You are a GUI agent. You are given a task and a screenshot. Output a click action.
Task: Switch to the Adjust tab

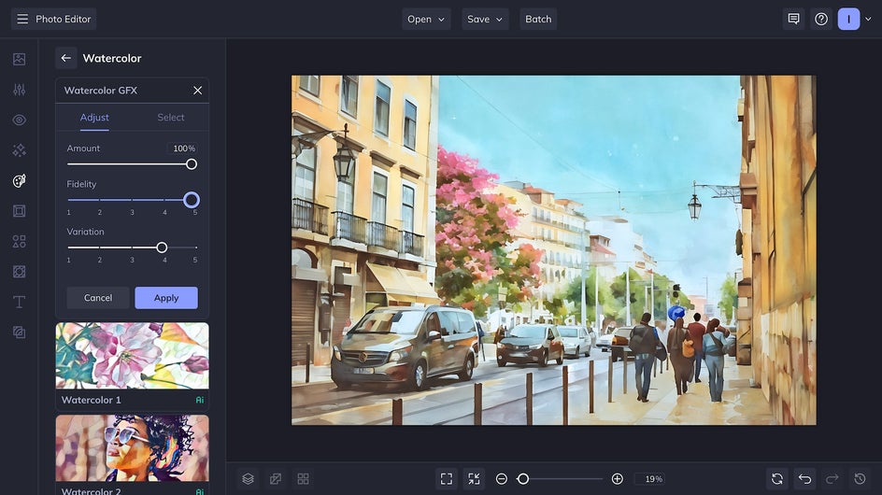pyautogui.click(x=94, y=118)
